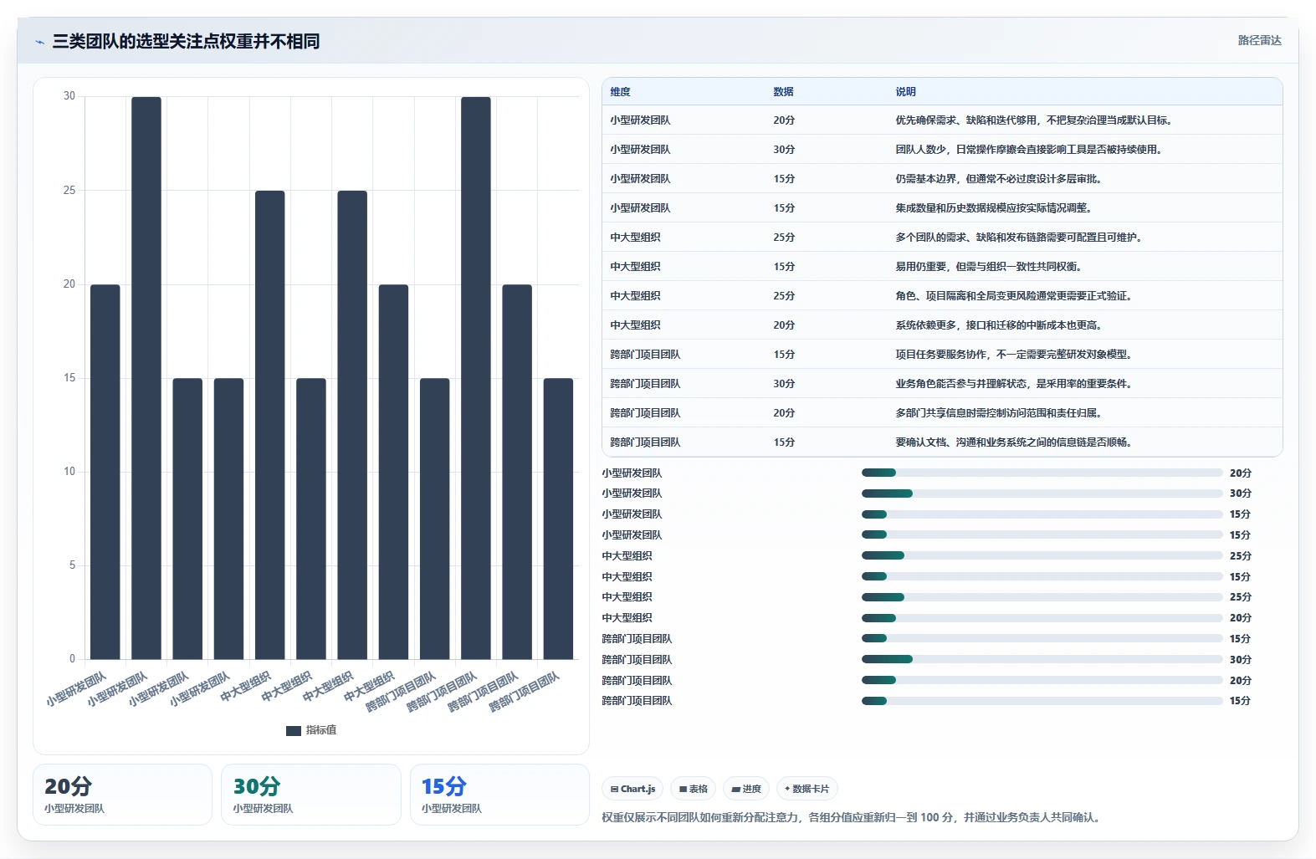Click the 中大型组织 20分 progress bar
This screenshot has height=859, width=1316.
coord(1042,618)
